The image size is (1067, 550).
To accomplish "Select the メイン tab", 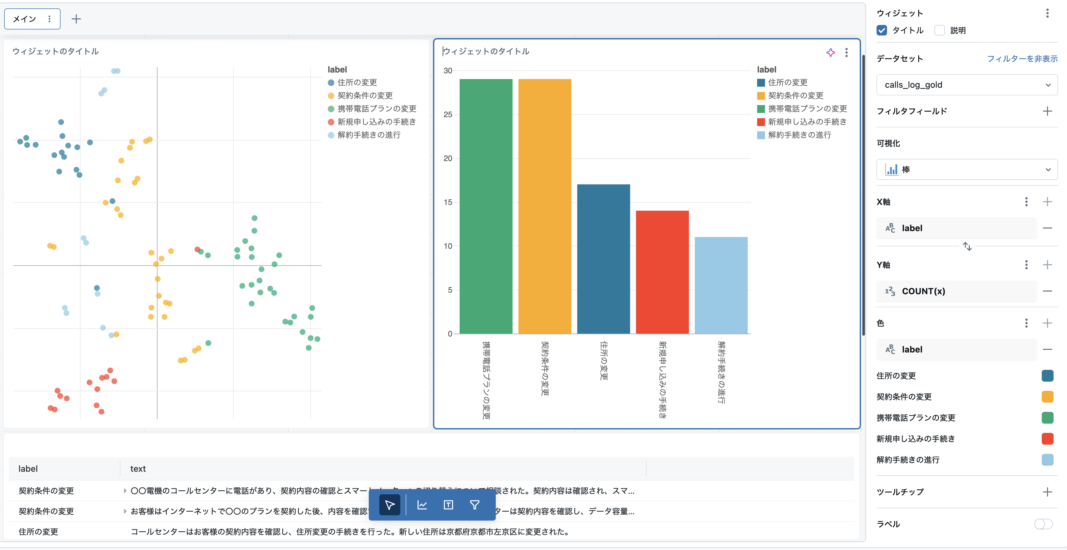I will click(x=25, y=19).
